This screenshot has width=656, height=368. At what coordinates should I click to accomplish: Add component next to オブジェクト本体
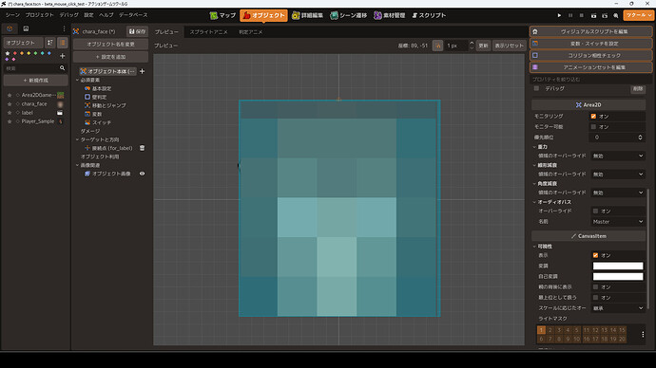143,71
